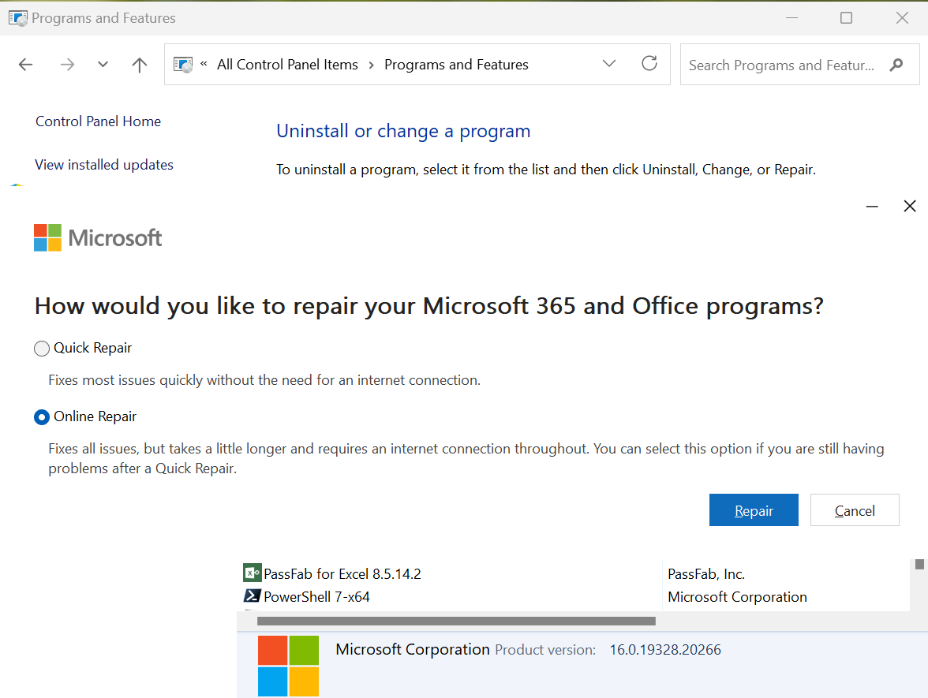Open View installed updates link

pyautogui.click(x=104, y=164)
